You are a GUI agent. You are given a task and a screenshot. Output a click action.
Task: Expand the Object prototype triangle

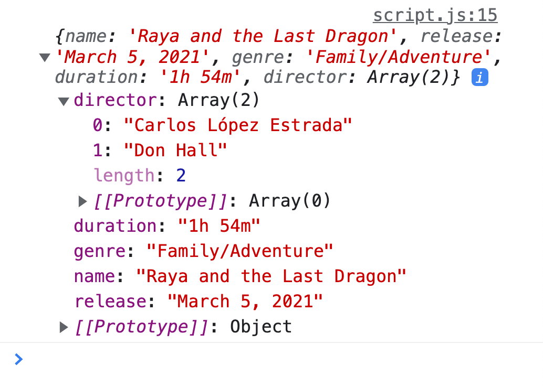point(64,327)
